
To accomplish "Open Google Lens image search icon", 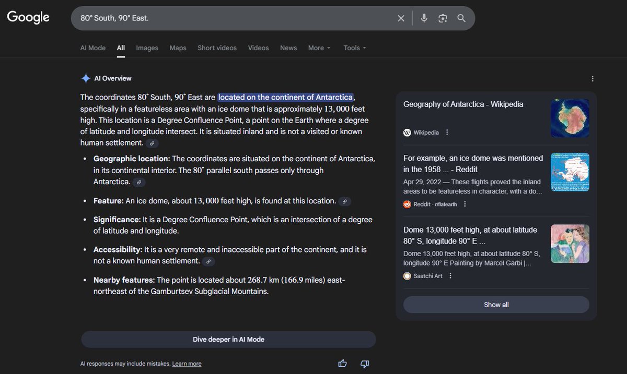I will click(x=443, y=18).
